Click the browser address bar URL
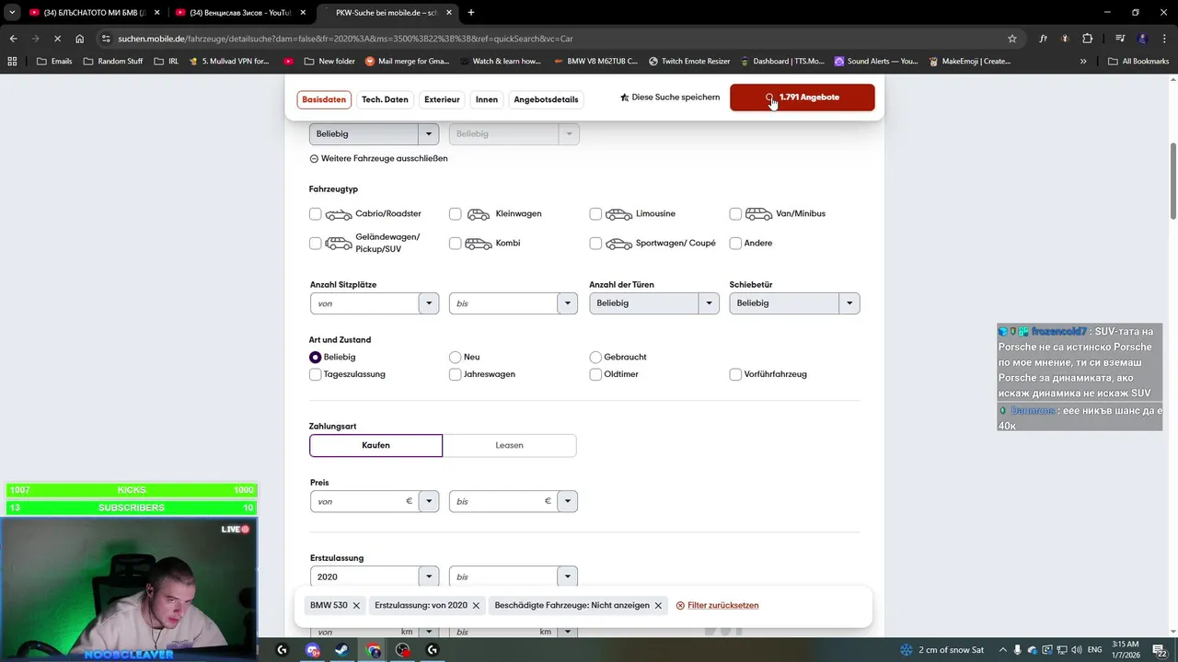 pyautogui.click(x=345, y=39)
